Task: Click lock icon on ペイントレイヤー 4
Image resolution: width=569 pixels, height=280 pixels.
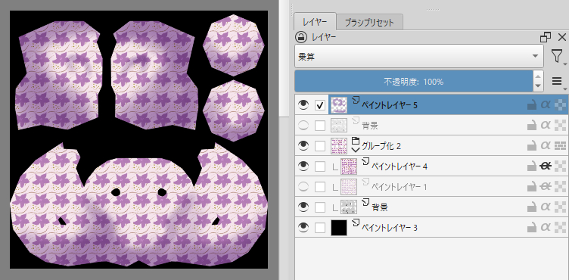Action: pyautogui.click(x=532, y=166)
